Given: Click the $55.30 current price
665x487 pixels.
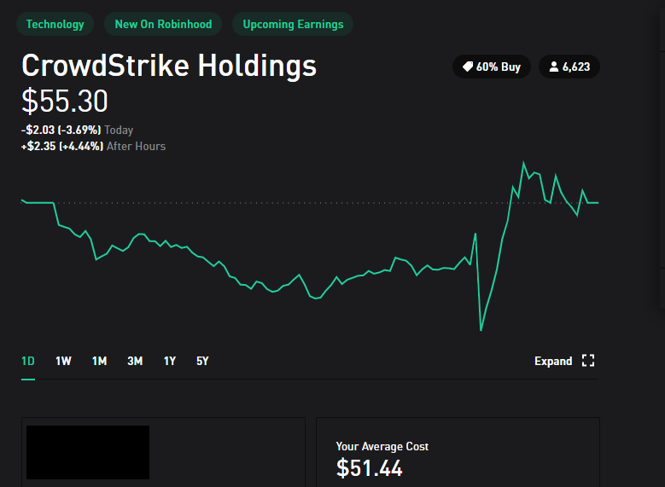Looking at the screenshot, I should (x=65, y=101).
